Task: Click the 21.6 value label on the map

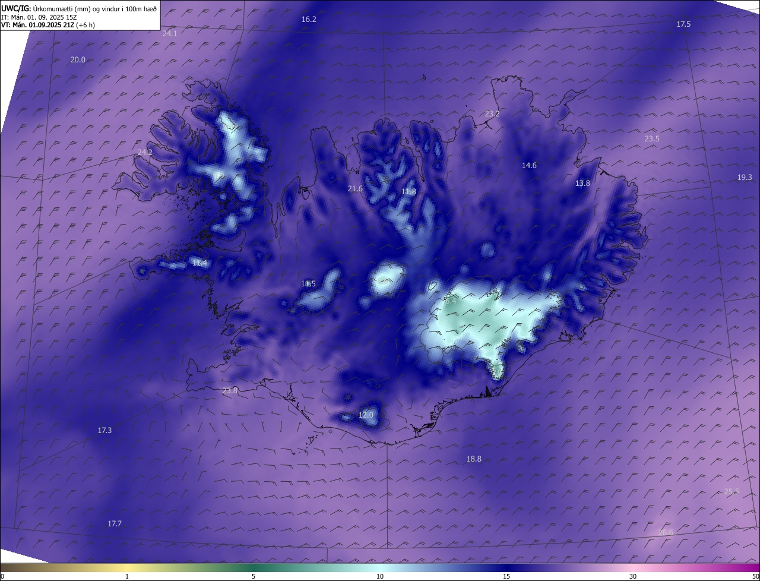Action: point(354,189)
